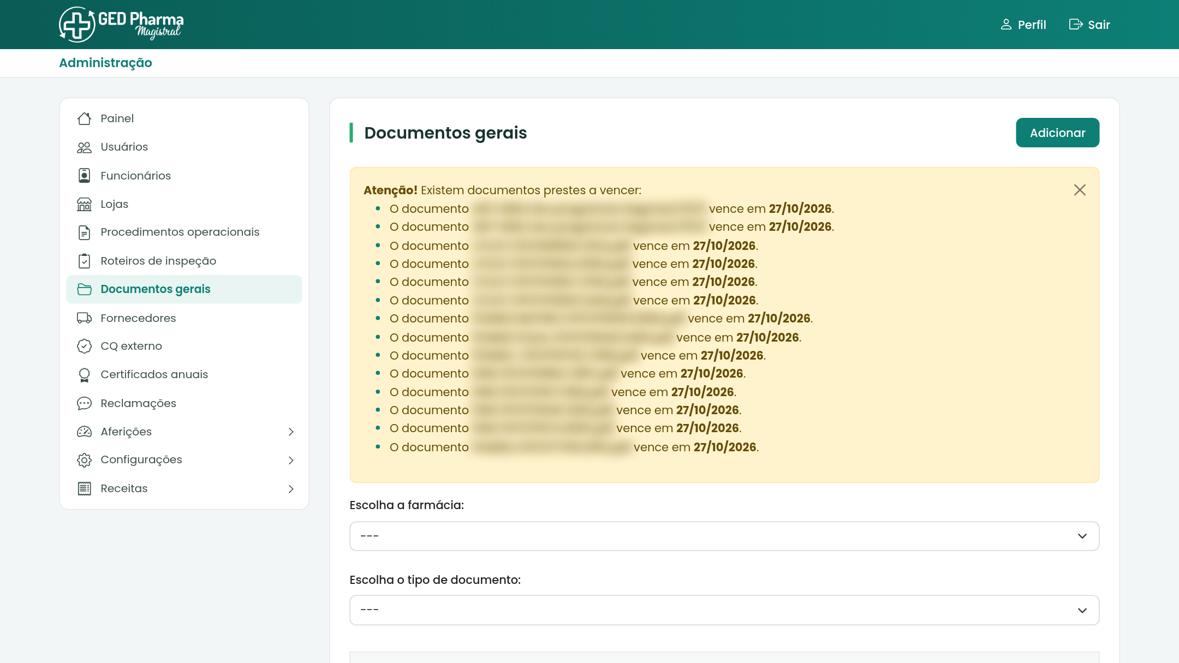
Task: Click the Receitas receipt icon
Action: [x=84, y=488]
